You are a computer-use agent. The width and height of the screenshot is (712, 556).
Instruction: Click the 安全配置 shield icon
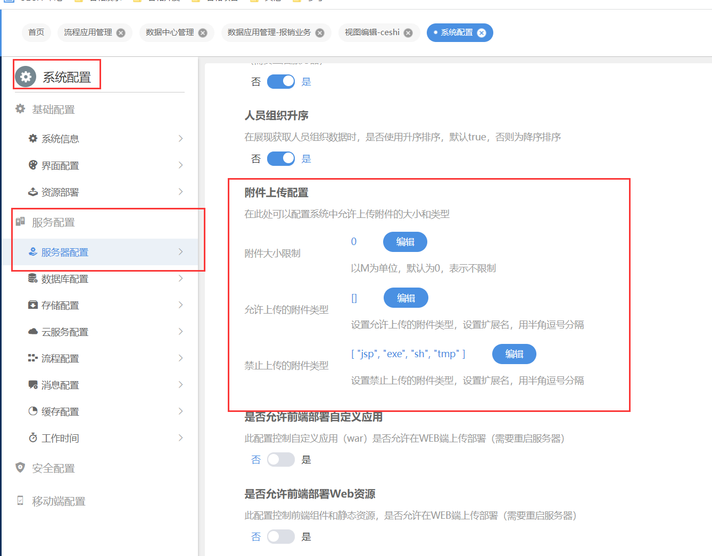[20, 467]
